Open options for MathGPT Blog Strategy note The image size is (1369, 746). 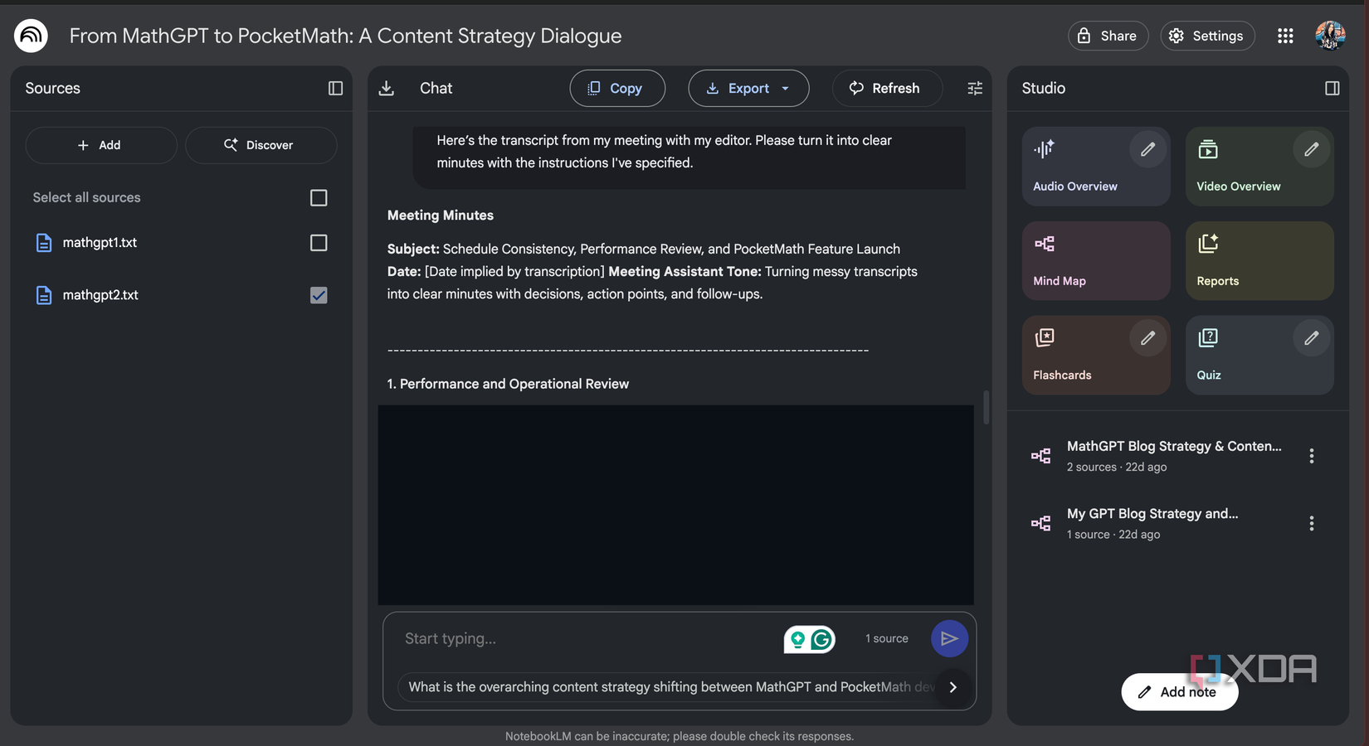(x=1311, y=456)
